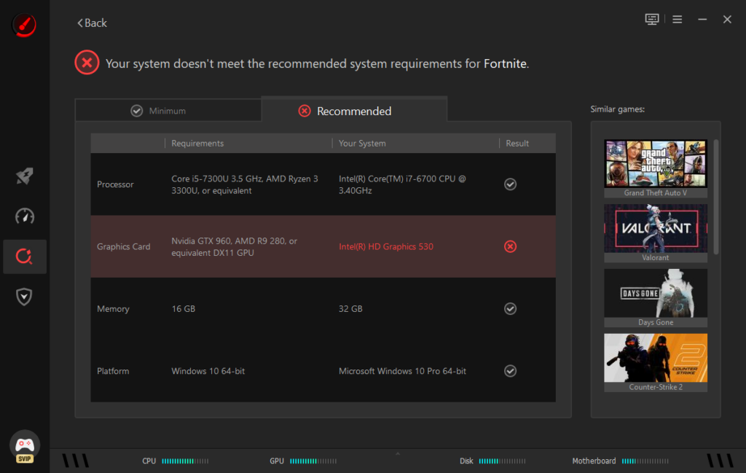Click the Motherboard temperature meter

[645, 461]
